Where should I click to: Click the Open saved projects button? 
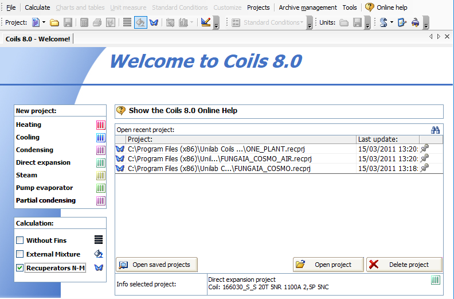click(x=156, y=265)
